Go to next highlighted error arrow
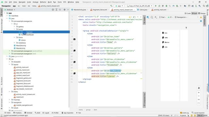Image resolution: width=209 pixels, height=117 pixels. coord(141,17)
